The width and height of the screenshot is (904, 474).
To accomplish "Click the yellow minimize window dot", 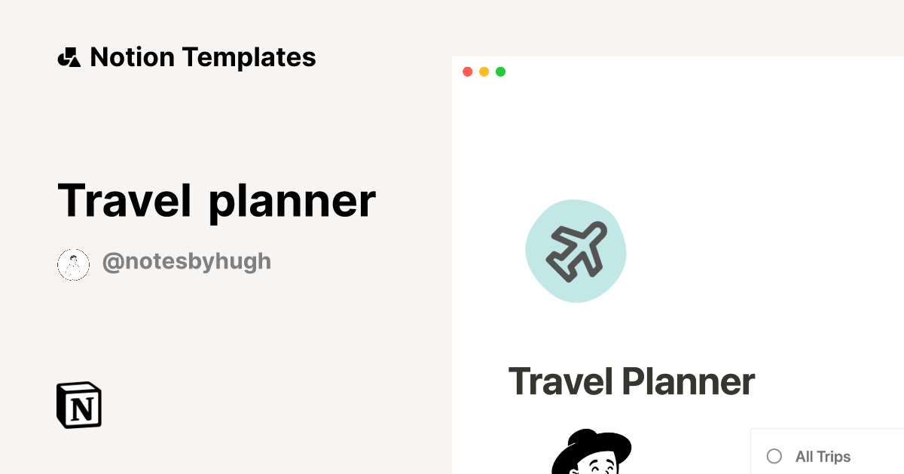I will pyautogui.click(x=484, y=71).
